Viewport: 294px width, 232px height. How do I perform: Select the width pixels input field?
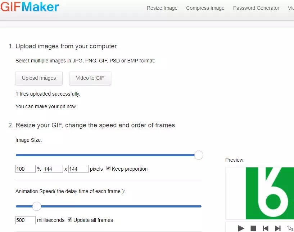click(x=53, y=169)
